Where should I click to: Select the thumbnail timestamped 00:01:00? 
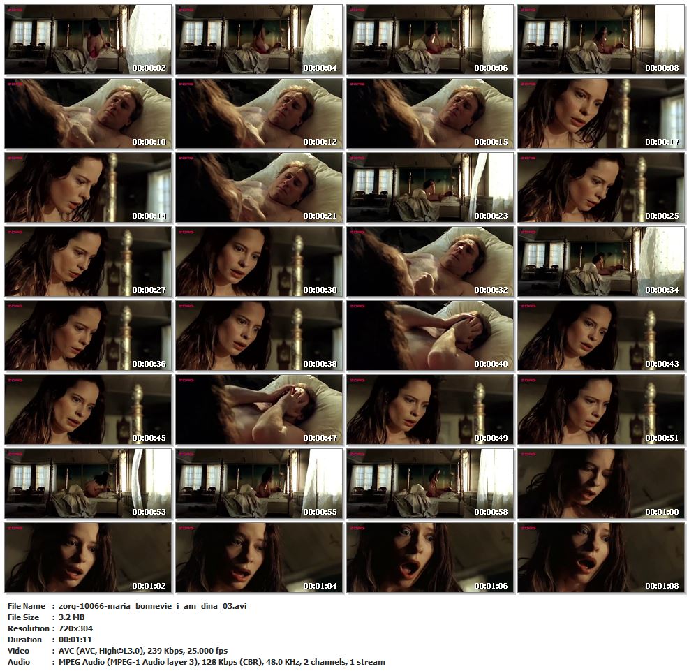pyautogui.click(x=601, y=484)
